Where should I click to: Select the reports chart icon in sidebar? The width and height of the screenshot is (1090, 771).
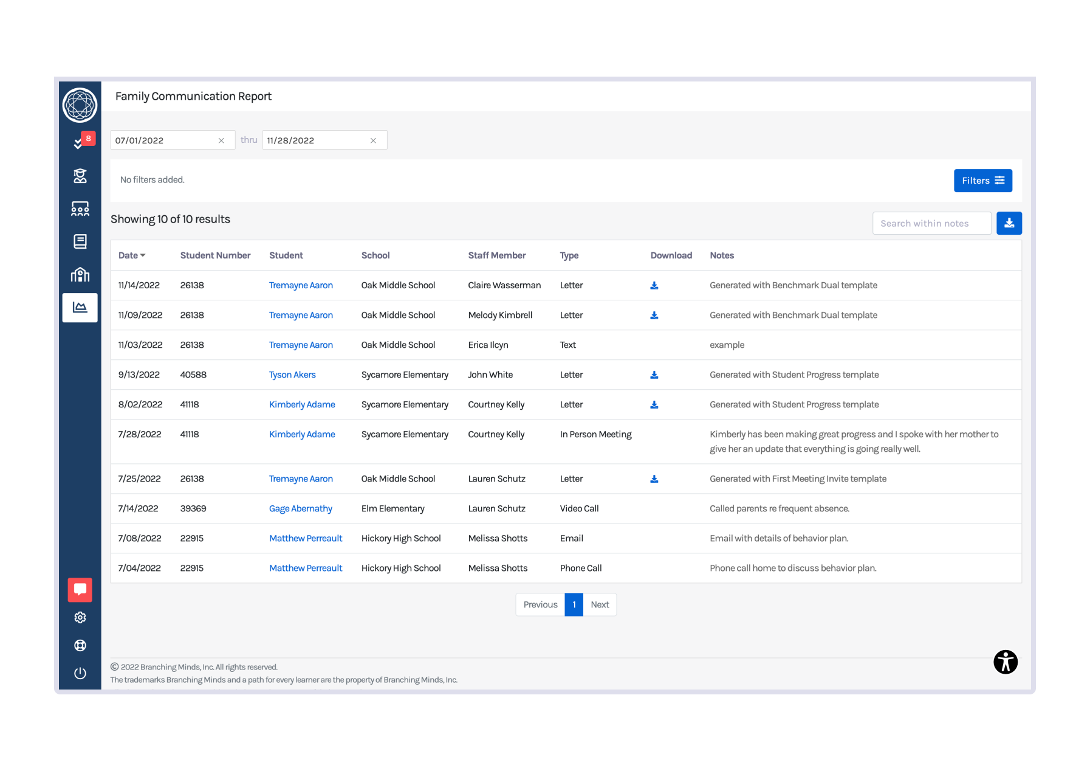80,308
